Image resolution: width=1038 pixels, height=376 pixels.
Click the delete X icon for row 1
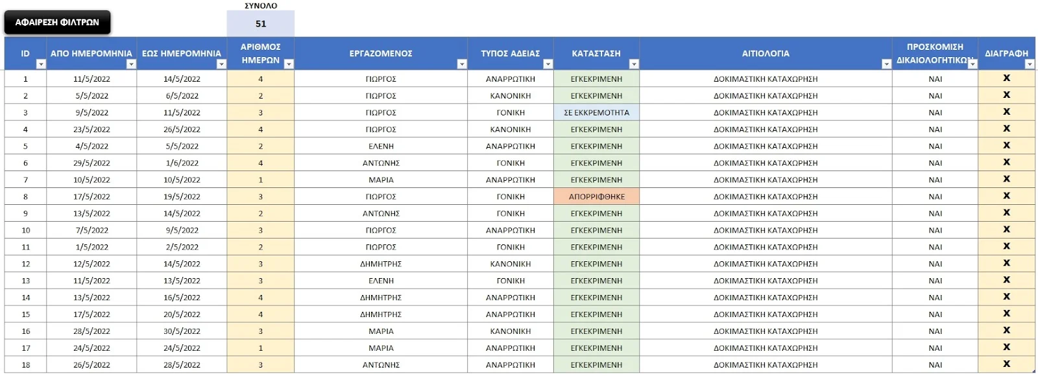pyautogui.click(x=1006, y=78)
